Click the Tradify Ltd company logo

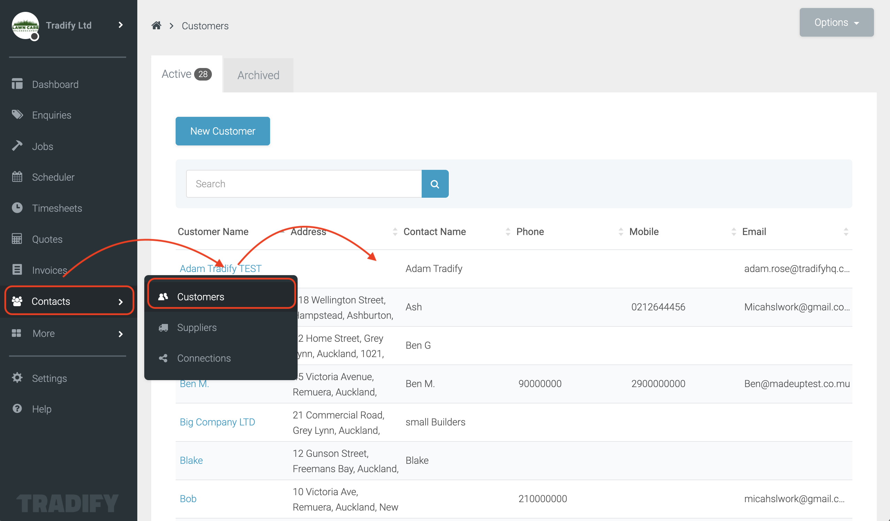click(25, 25)
